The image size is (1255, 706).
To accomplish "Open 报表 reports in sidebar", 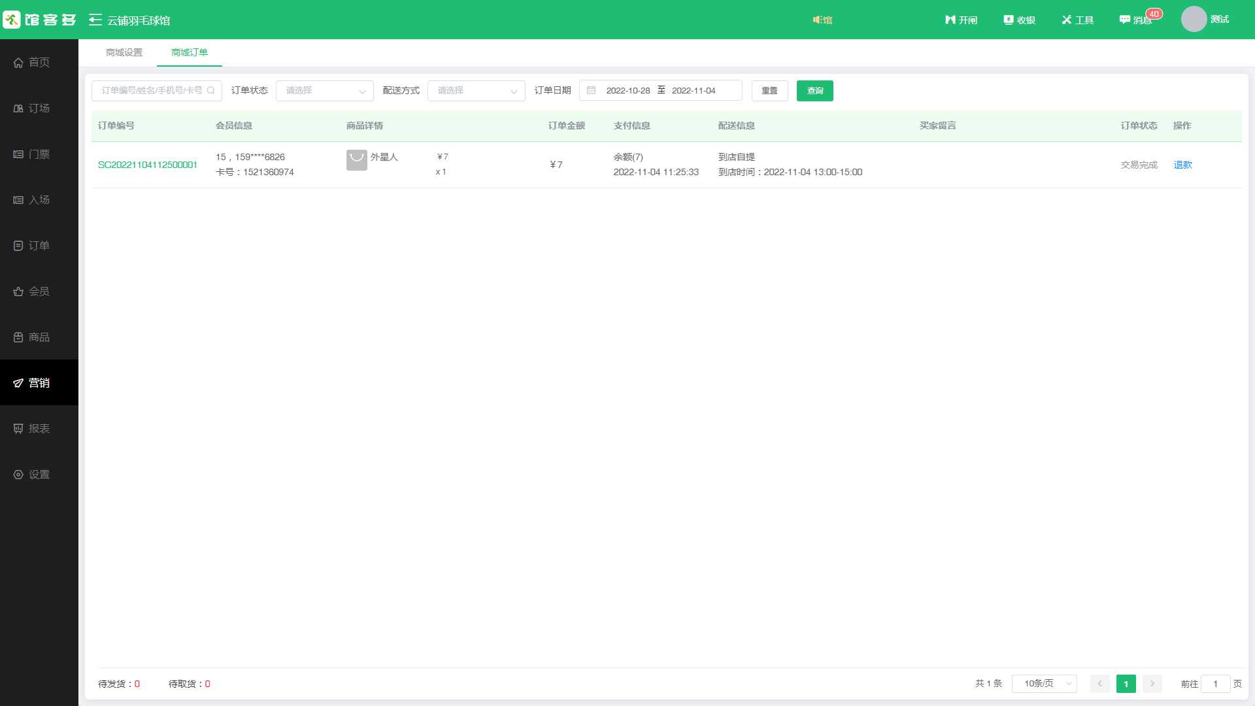I will click(39, 428).
